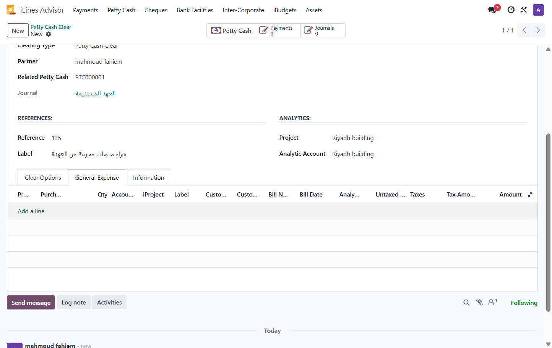The image size is (552, 348).
Task: Click the vertical scrollbar thumb
Action: [548, 223]
